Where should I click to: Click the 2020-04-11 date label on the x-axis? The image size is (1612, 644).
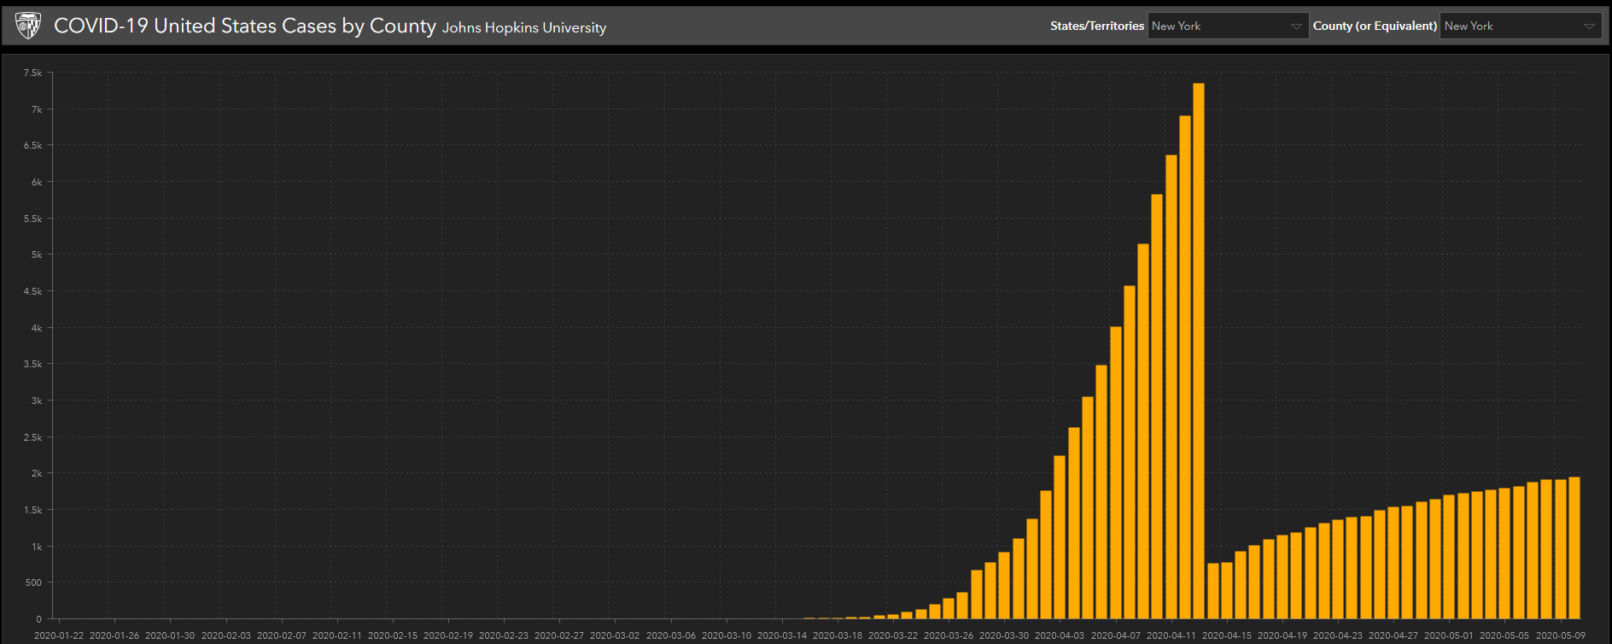click(1171, 635)
